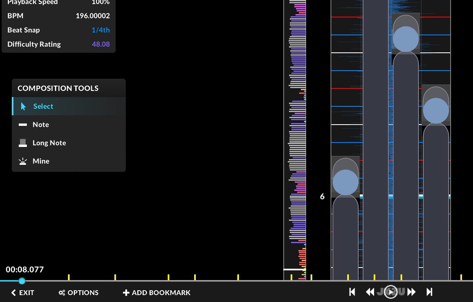Screen dimensions: 473x302
Task: Exit the editor via the EXIT button
Action: click(23, 293)
